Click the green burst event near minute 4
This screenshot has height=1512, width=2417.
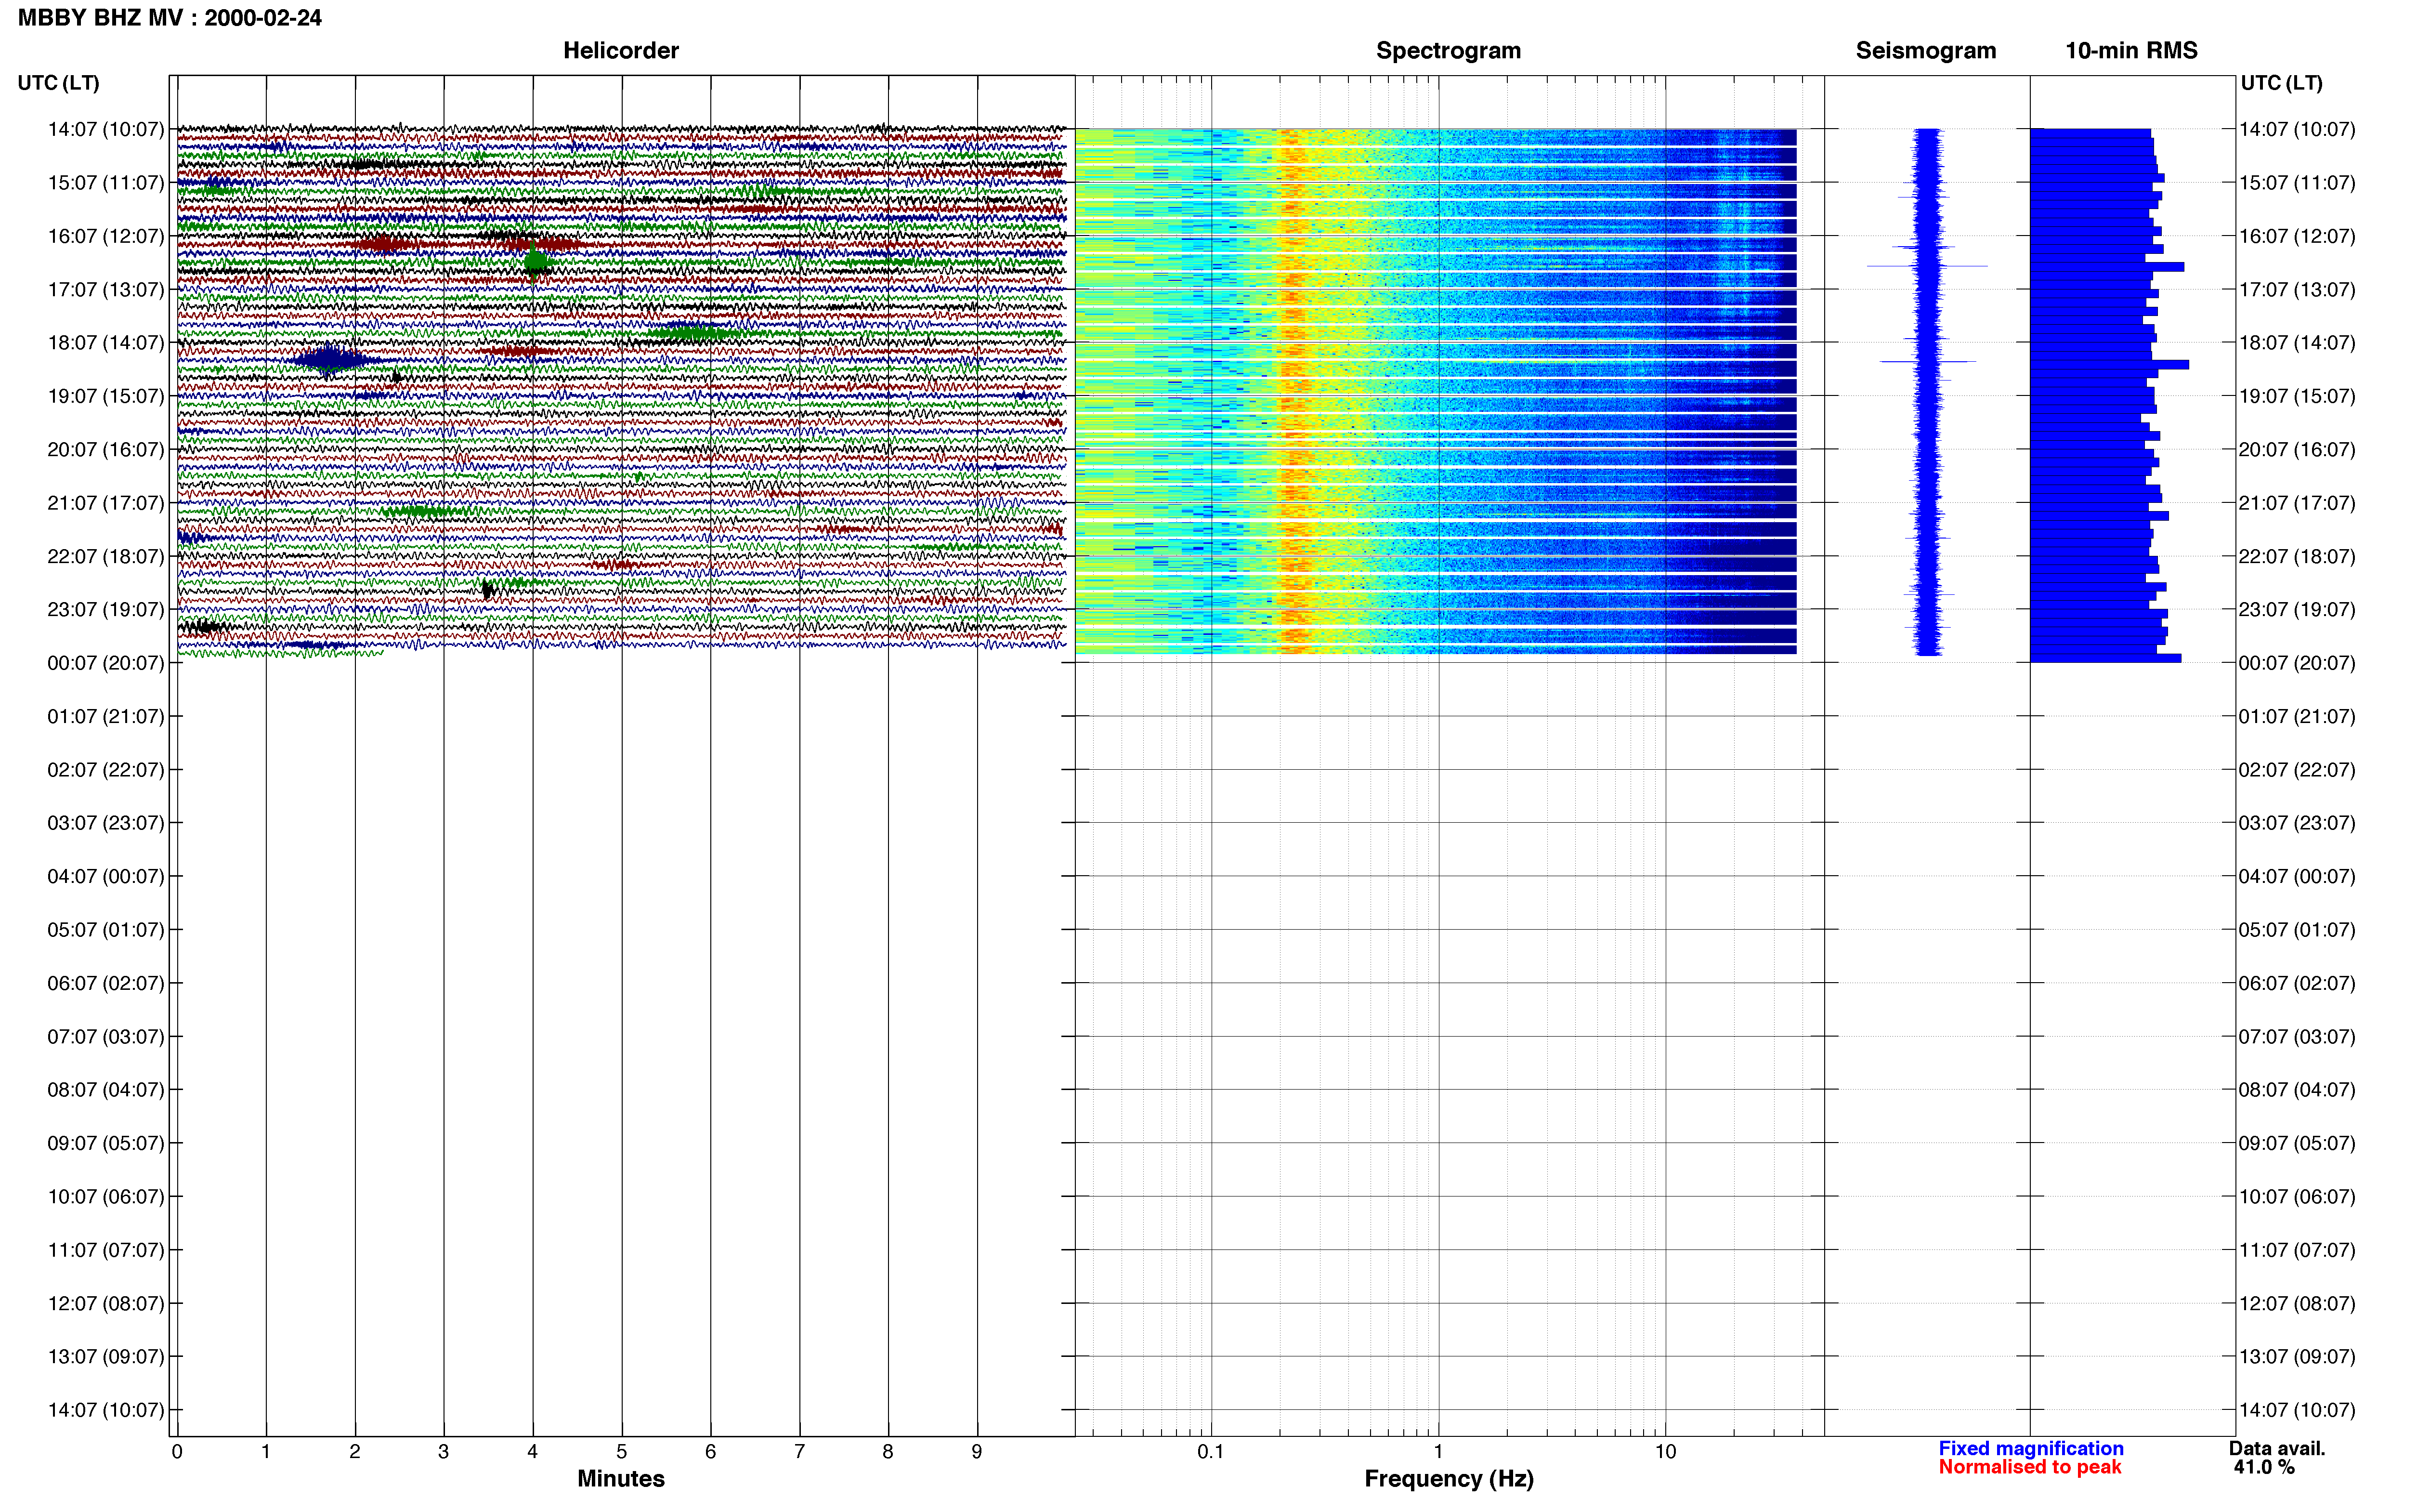tap(537, 262)
